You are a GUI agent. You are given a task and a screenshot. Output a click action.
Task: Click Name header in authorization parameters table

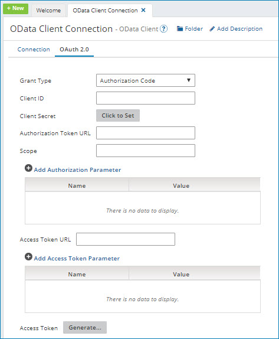coord(77,185)
